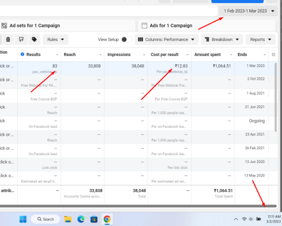
Task: Click the Wi-Fi network tray icon
Action: (244, 219)
